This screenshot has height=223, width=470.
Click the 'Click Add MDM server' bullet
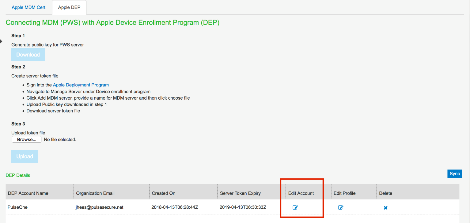click(108, 98)
